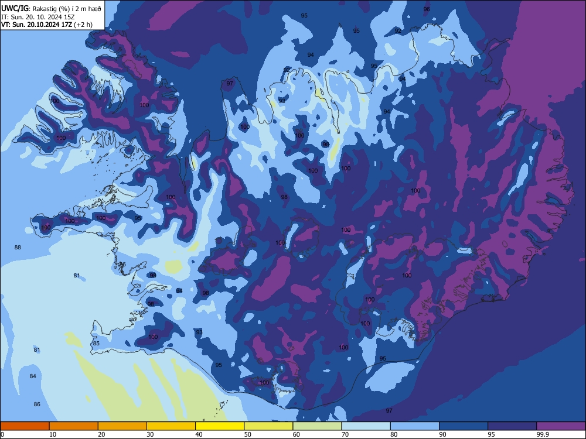Click the 'UWC/IG' title text

(15, 8)
